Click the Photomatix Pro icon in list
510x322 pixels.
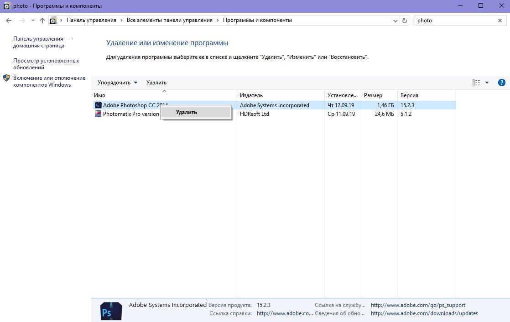pyautogui.click(x=98, y=114)
